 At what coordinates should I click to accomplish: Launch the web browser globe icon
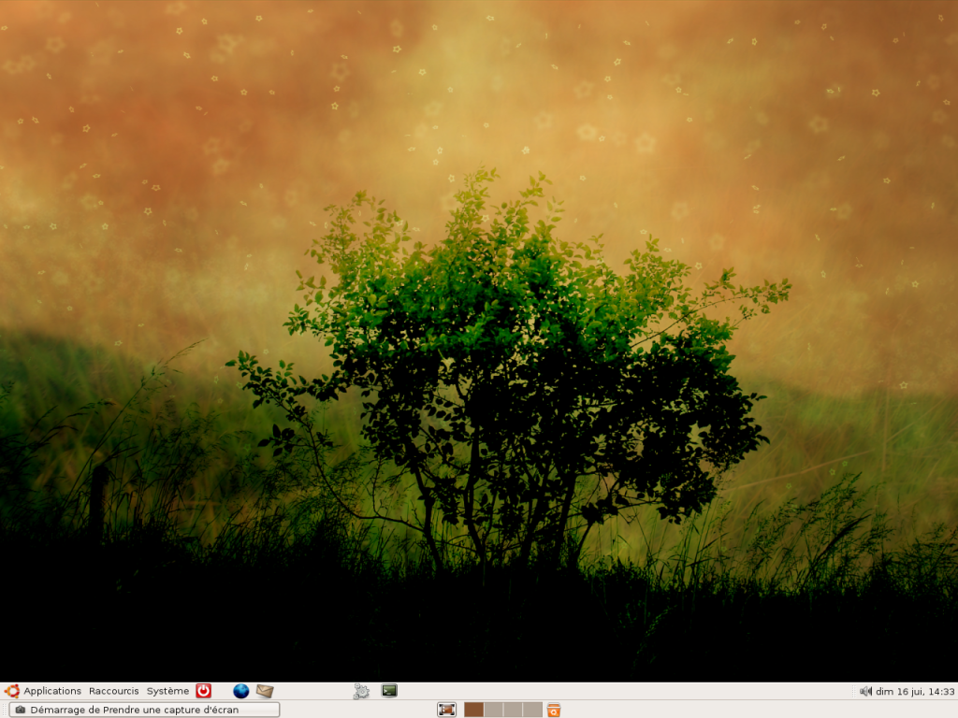coord(241,691)
